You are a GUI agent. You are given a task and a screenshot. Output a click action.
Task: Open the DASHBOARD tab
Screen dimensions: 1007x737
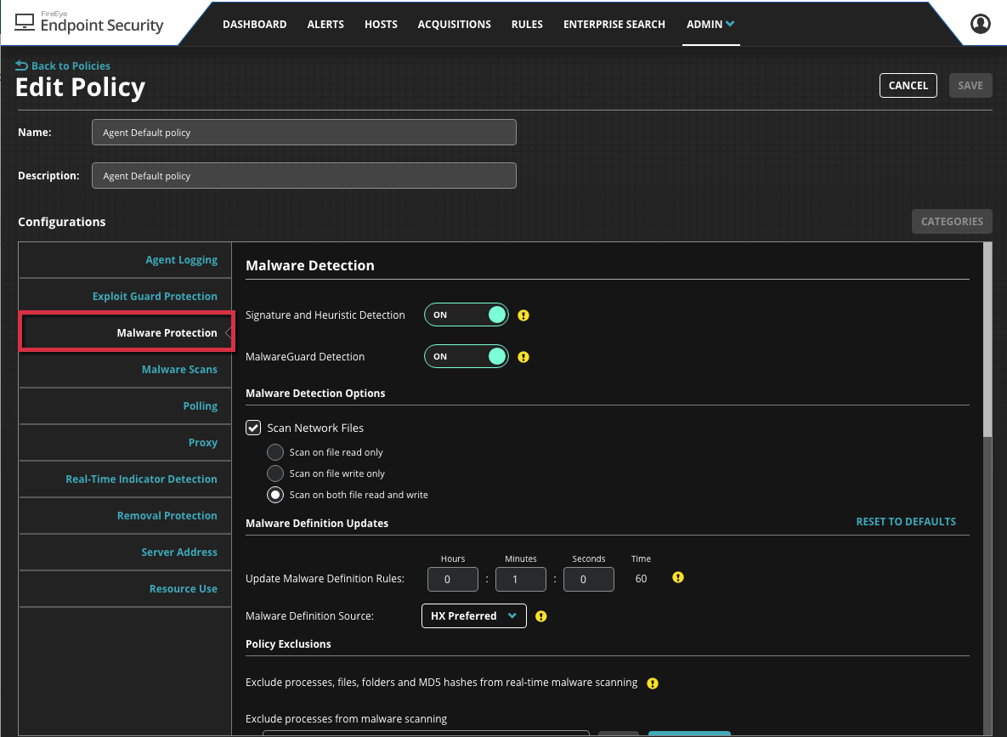254,25
